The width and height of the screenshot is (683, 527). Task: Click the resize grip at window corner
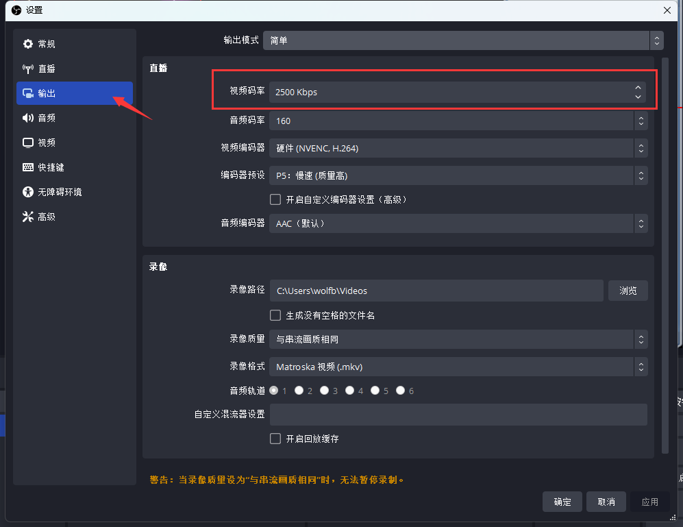tap(673, 517)
